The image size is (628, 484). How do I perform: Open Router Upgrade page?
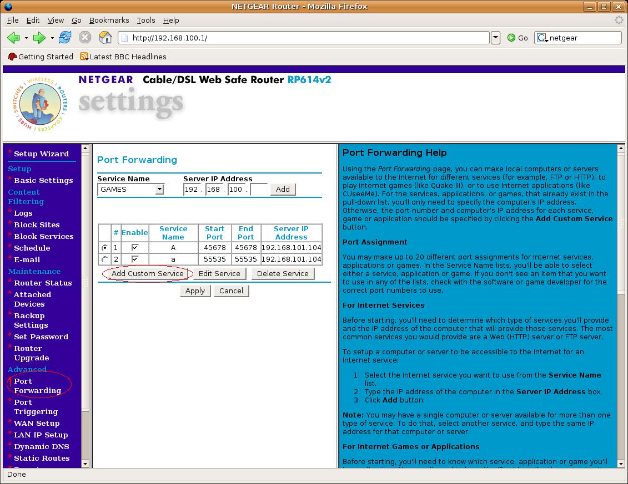(x=31, y=354)
